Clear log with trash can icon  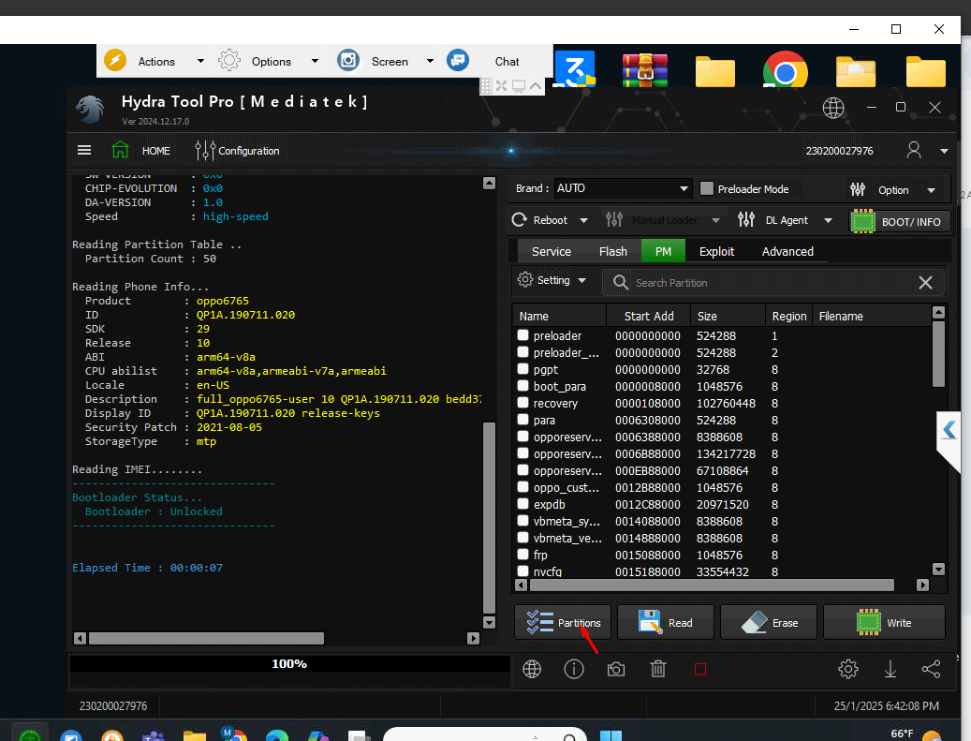coord(658,669)
